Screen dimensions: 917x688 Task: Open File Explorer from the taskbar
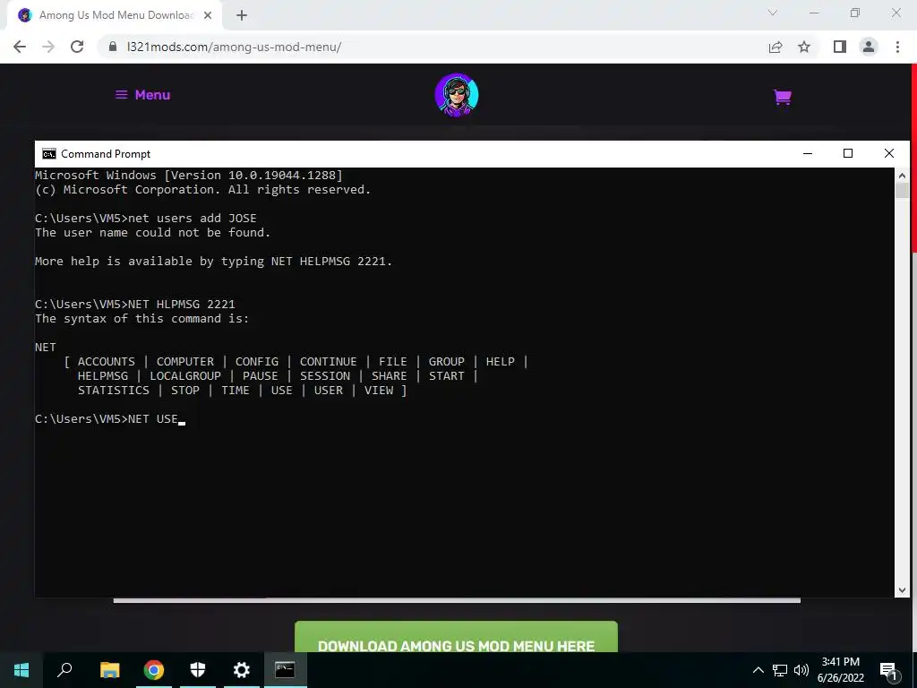(x=109, y=670)
